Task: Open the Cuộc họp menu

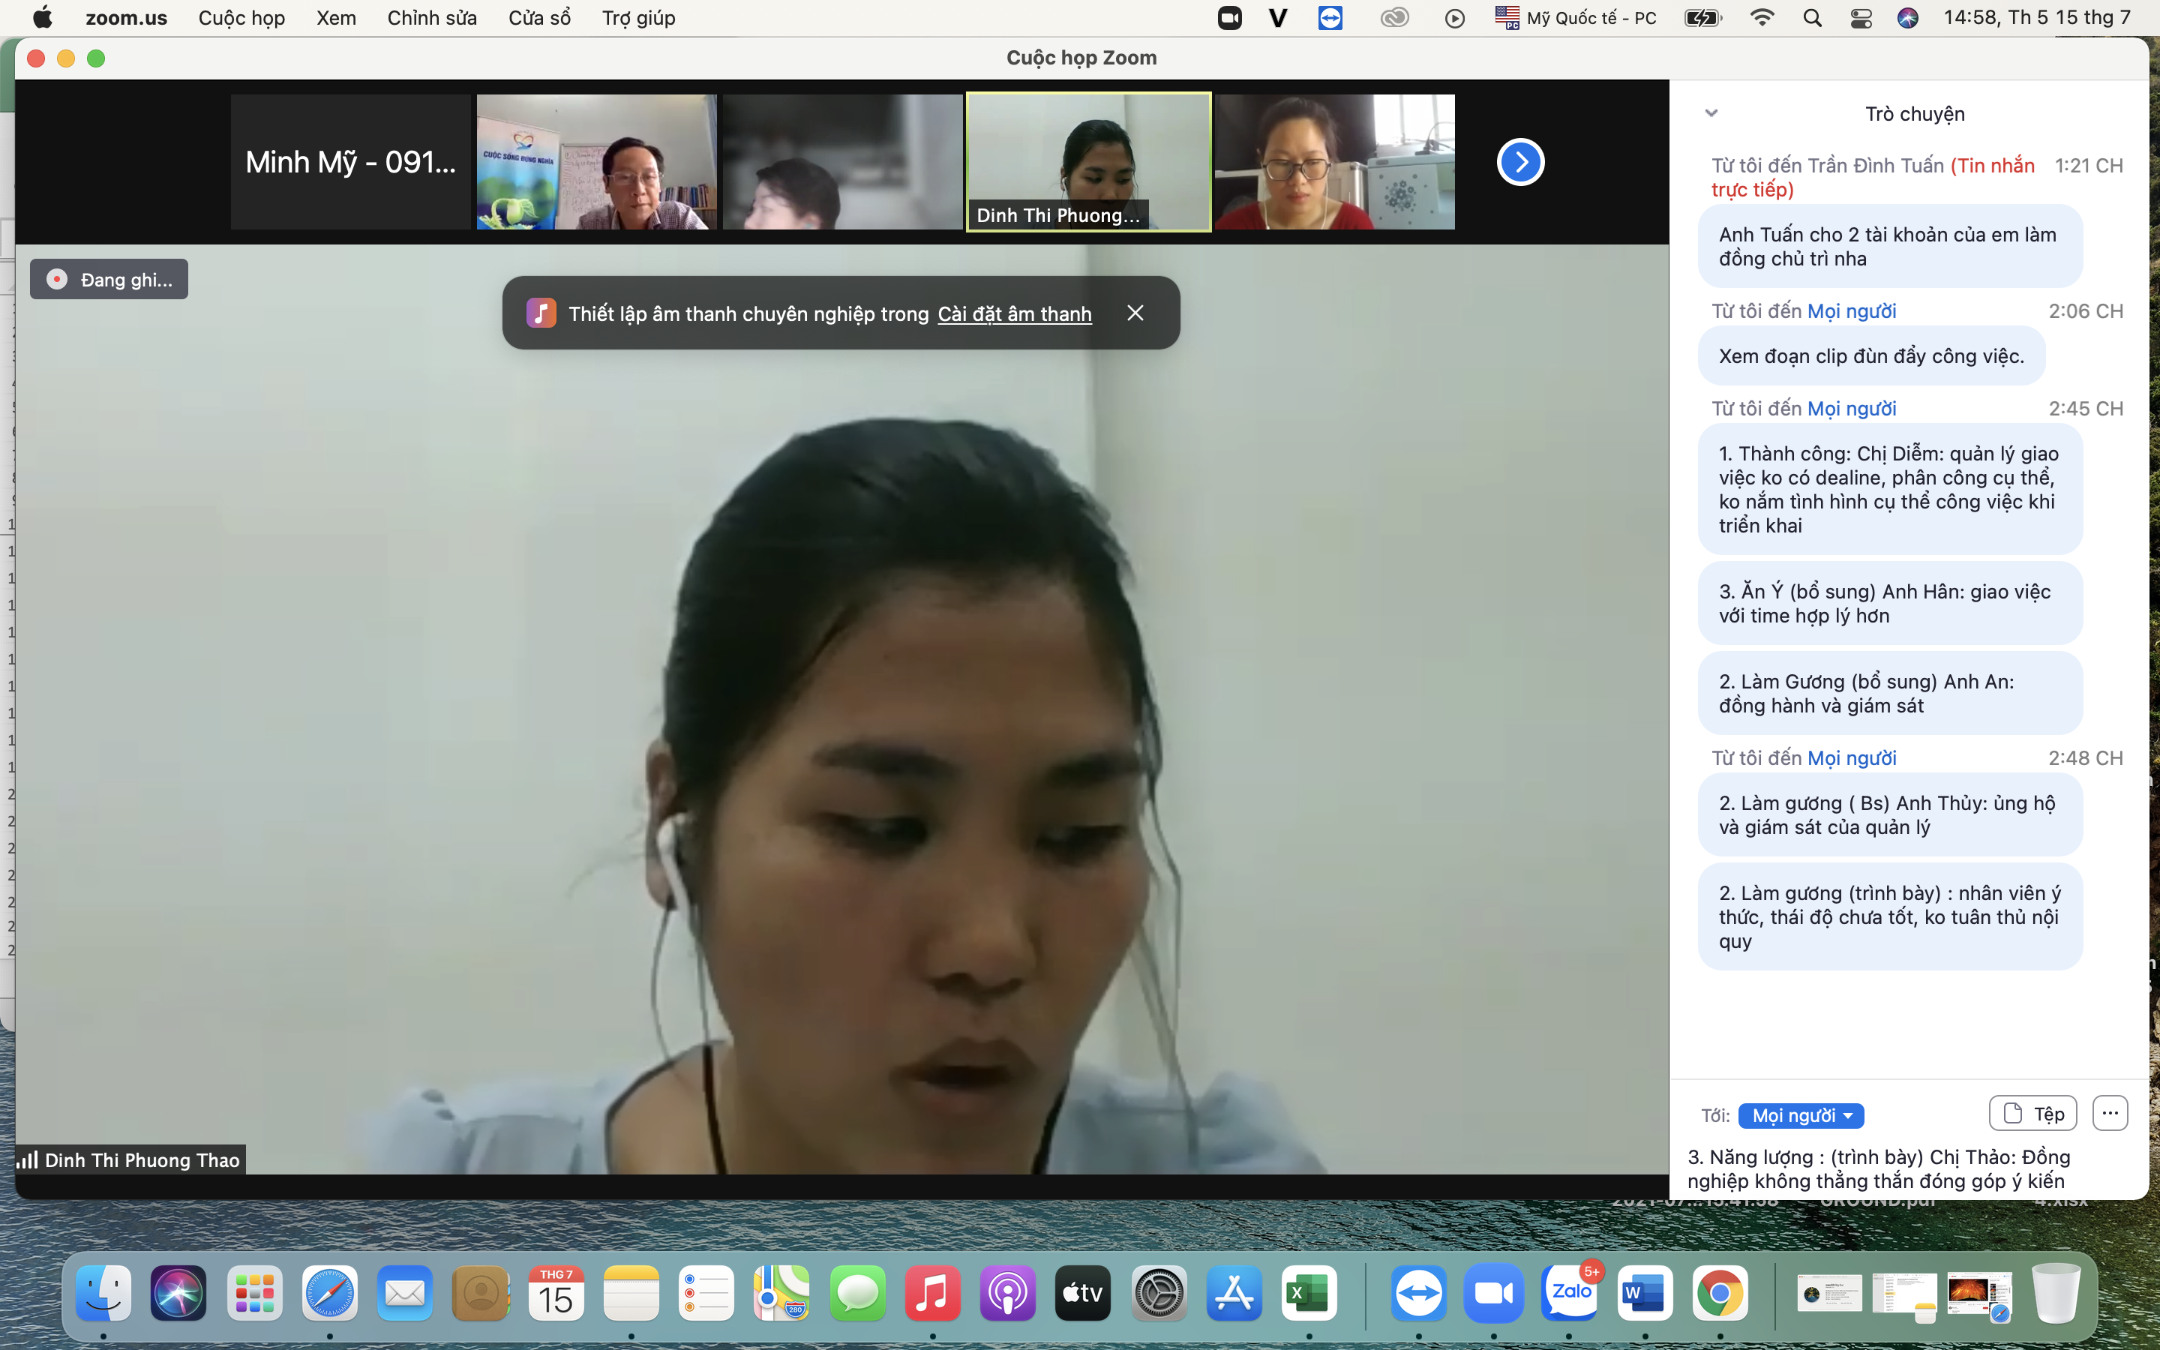Action: click(241, 18)
